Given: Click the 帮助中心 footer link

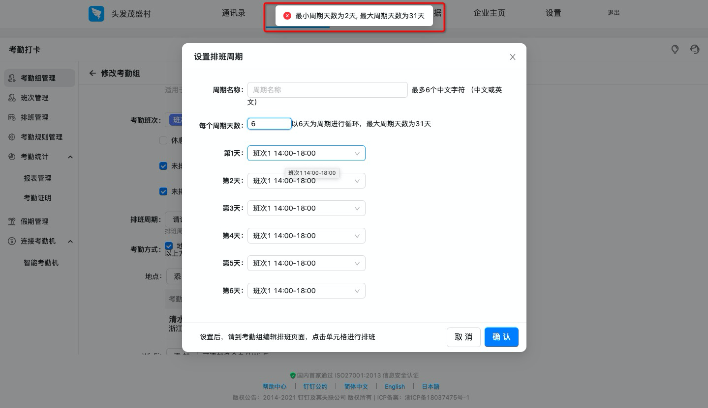Looking at the screenshot, I should tap(275, 386).
